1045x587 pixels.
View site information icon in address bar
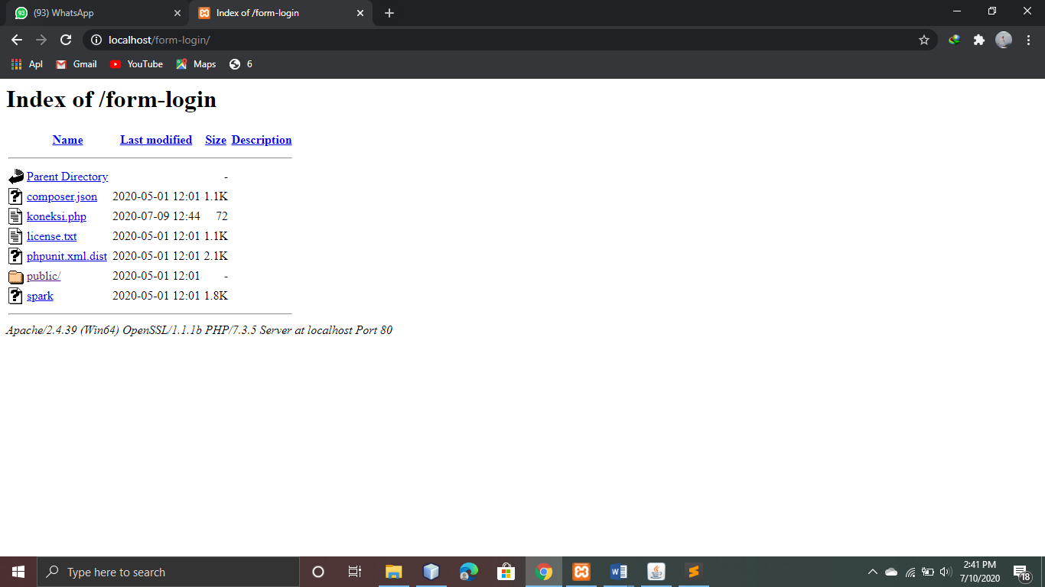coord(96,40)
